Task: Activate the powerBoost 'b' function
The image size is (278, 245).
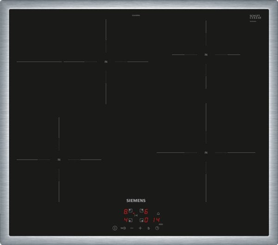Action: (x=149, y=228)
